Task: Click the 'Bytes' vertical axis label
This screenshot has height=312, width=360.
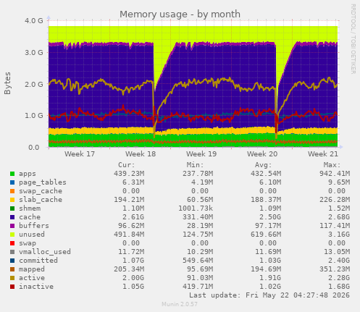Action: (x=7, y=83)
